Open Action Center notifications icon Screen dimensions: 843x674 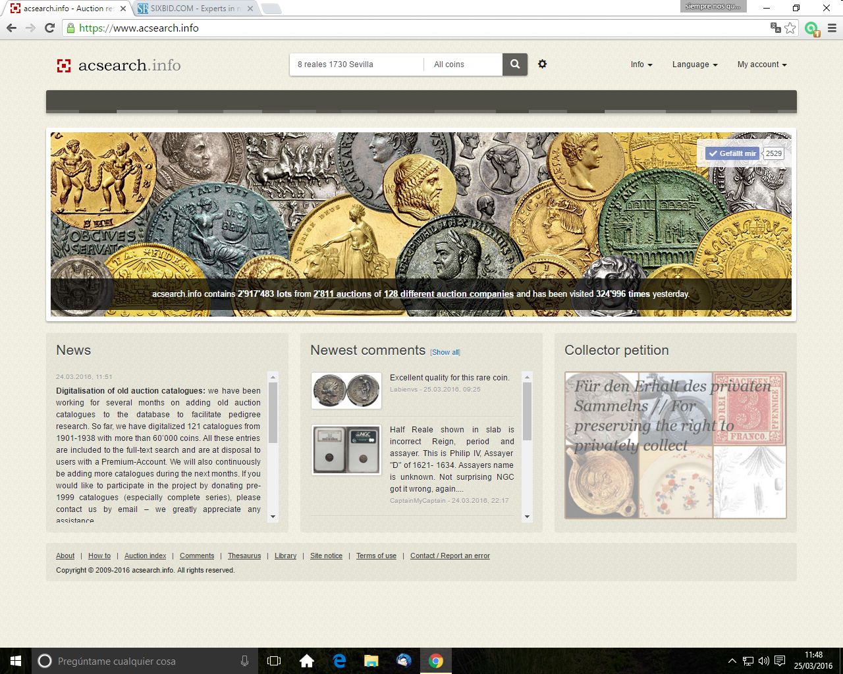point(780,661)
